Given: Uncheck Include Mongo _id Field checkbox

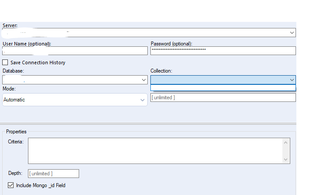Looking at the screenshot, I should pyautogui.click(x=11, y=185).
